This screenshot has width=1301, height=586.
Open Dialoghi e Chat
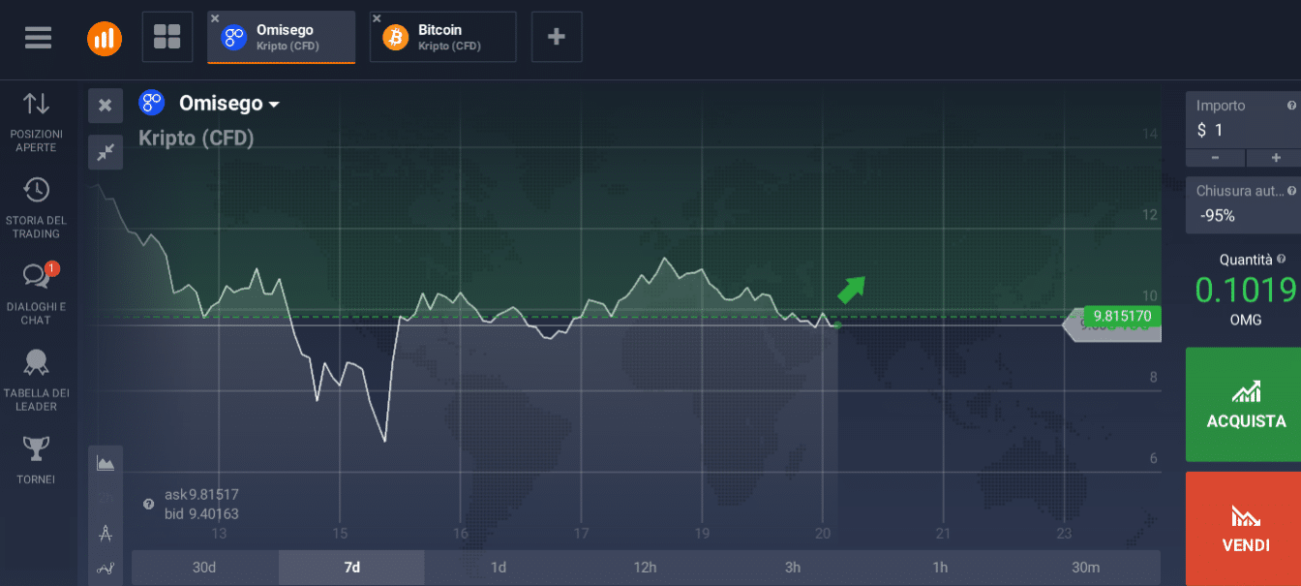(x=37, y=293)
